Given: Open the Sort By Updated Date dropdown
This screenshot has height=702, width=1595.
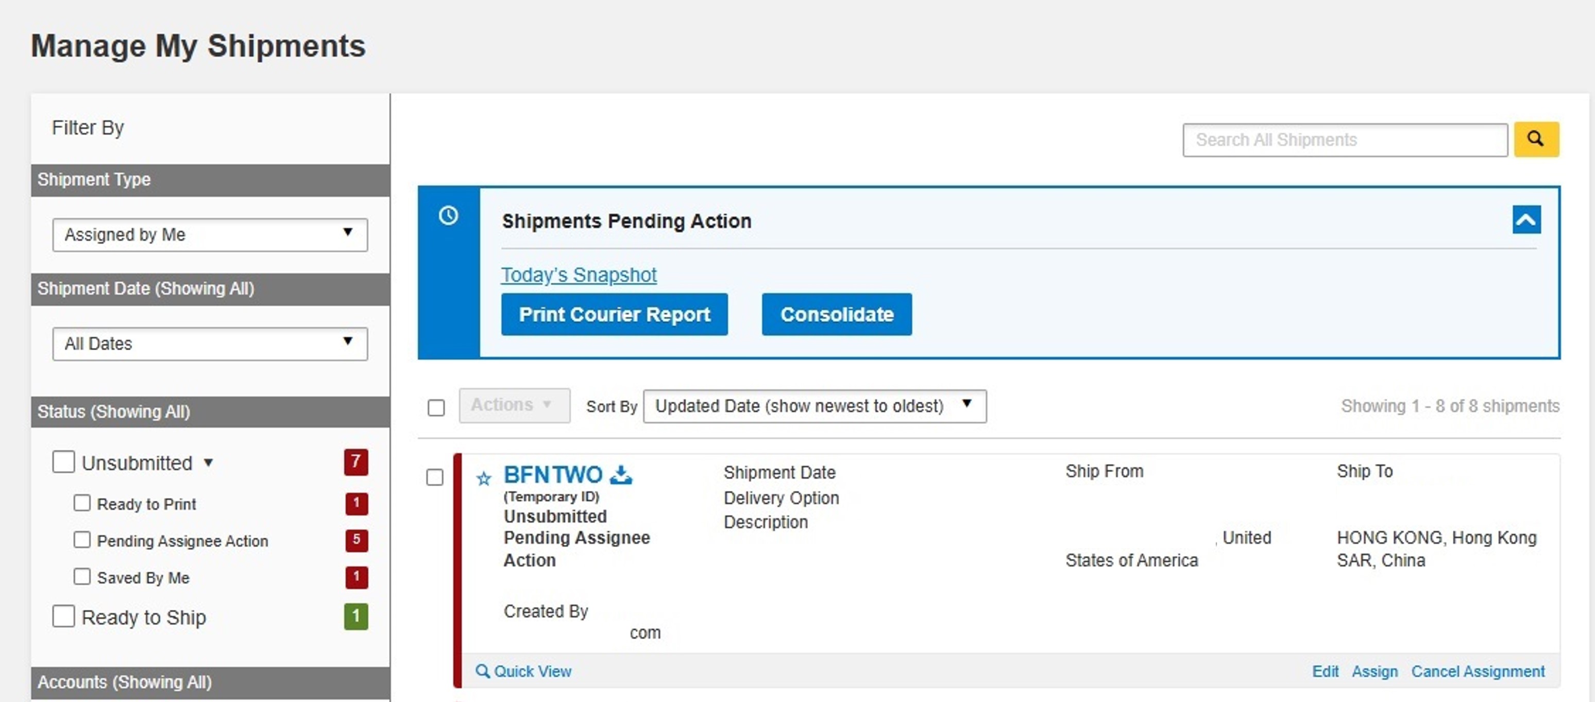Looking at the screenshot, I should (x=815, y=406).
